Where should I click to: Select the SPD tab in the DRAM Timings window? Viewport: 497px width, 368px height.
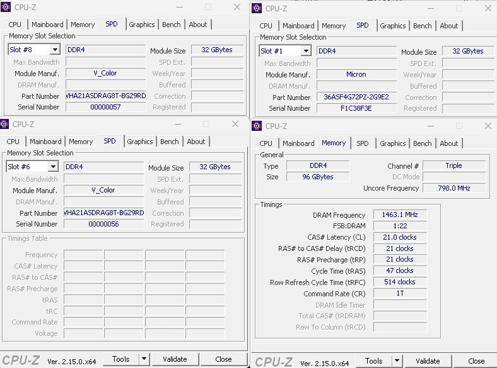pos(363,143)
